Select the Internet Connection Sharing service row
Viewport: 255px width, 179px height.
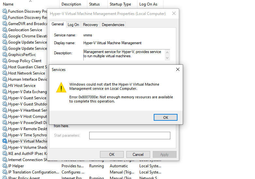pyautogui.click(x=33, y=160)
